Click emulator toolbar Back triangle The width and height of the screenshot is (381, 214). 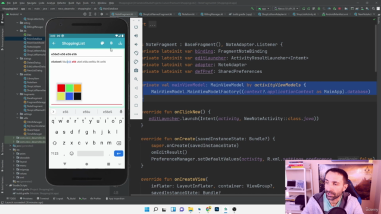click(136, 88)
